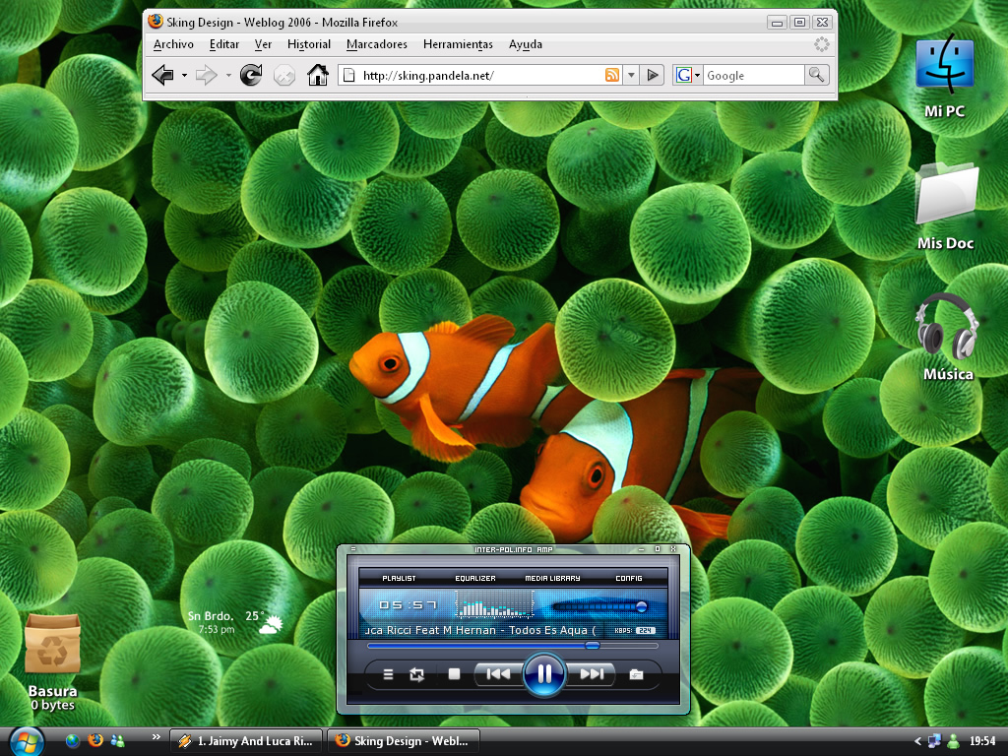Open the Archivo menu
Viewport: 1008px width, 756px height.
coord(173,44)
